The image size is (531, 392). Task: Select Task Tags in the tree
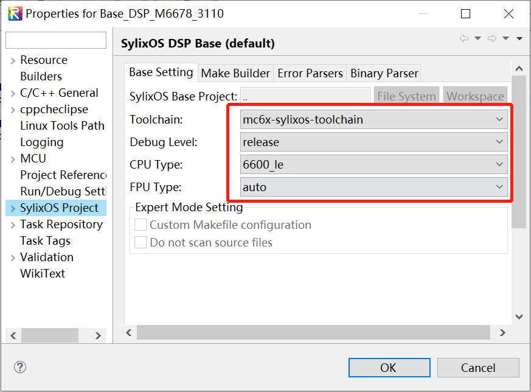pyautogui.click(x=45, y=240)
